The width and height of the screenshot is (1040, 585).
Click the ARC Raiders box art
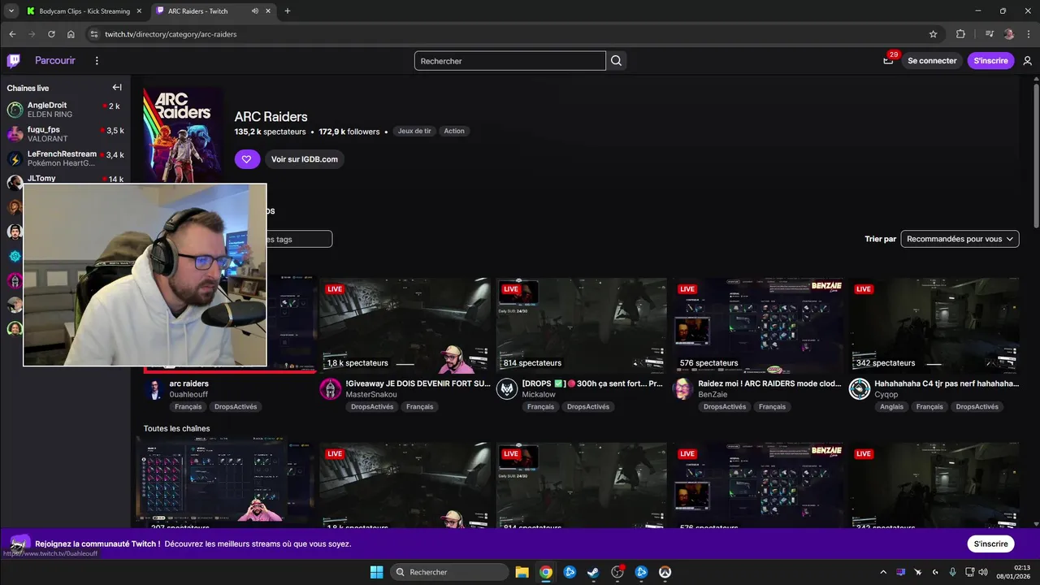click(x=183, y=135)
